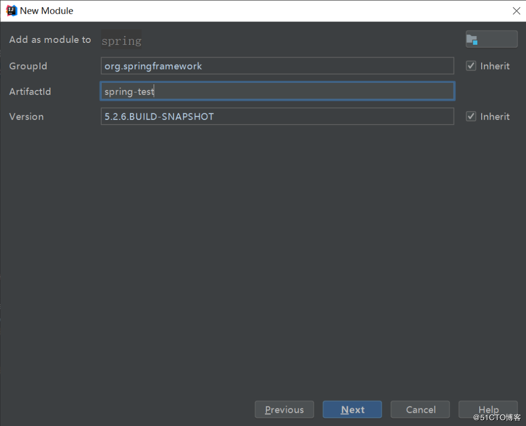Go to the Next wizard step
The height and width of the screenshot is (426, 526).
coord(352,409)
